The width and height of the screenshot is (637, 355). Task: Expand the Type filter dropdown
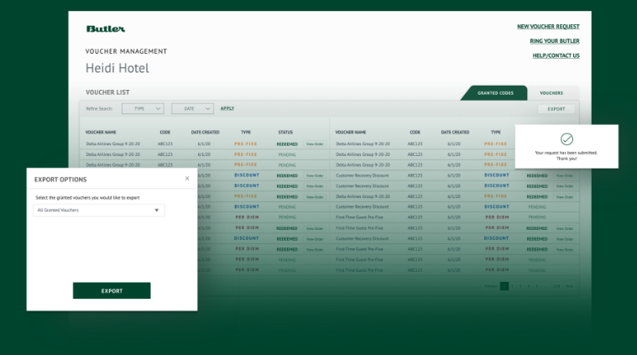pyautogui.click(x=143, y=108)
